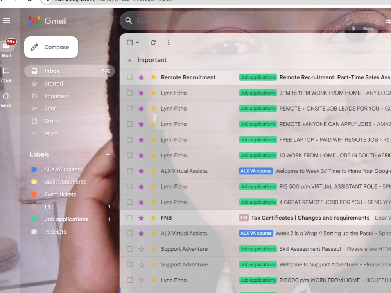The width and height of the screenshot is (391, 293).
Task: Unstar the FREE LAPTOP remote job email
Action: click(x=141, y=140)
